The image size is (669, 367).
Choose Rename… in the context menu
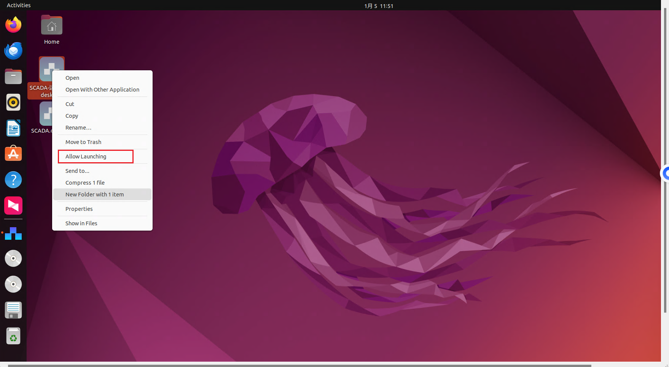(78, 128)
